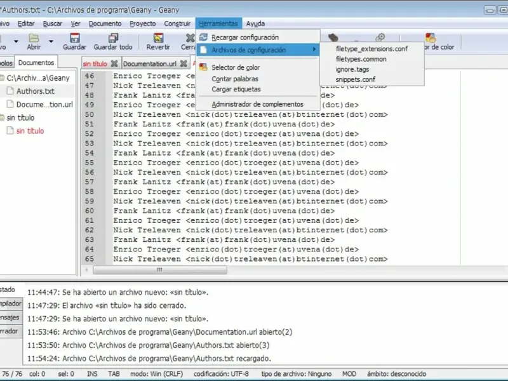The height and width of the screenshot is (381, 508).
Task: Click the icon beside Selector de color in menu
Action: pos(203,67)
